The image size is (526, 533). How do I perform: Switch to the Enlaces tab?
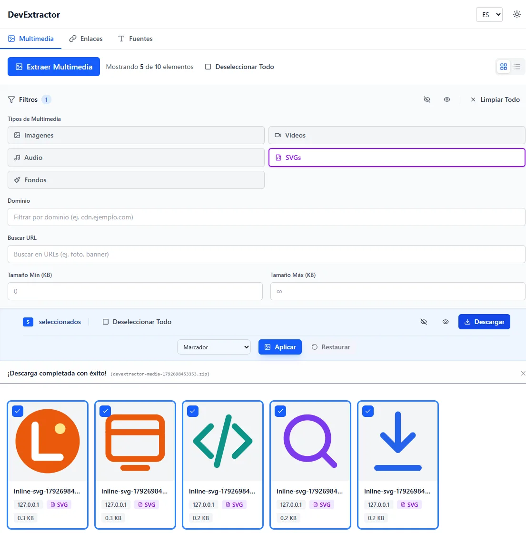pos(86,39)
